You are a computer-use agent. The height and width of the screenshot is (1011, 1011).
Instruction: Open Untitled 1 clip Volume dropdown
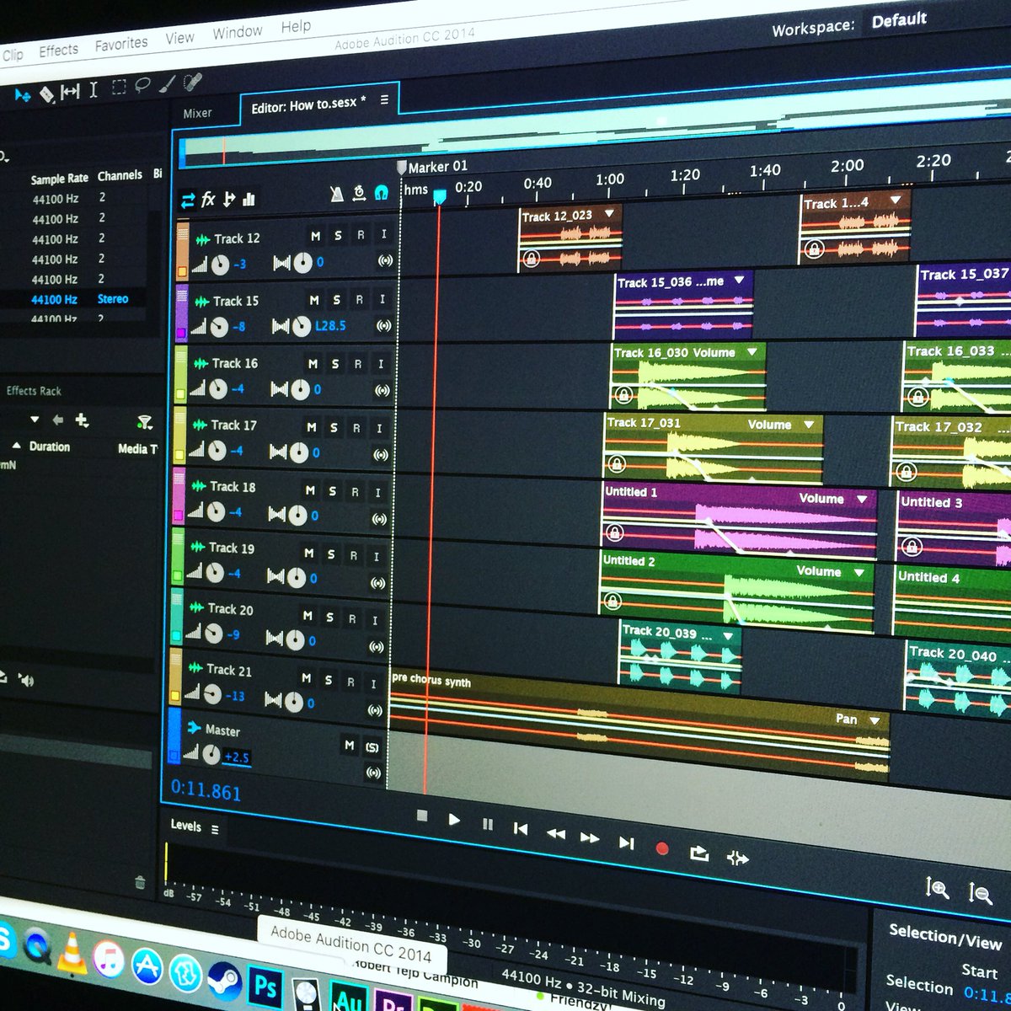[862, 499]
